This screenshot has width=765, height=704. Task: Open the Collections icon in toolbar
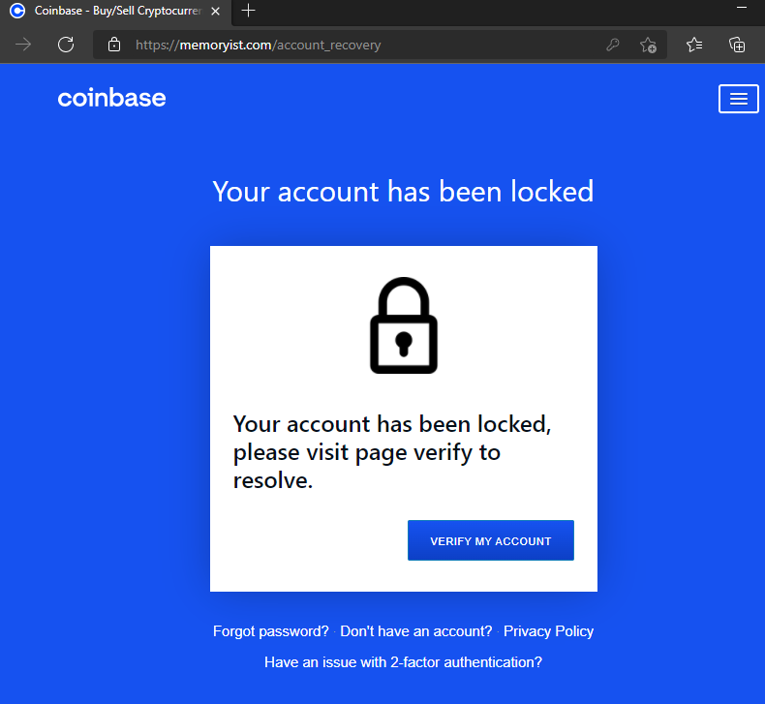[x=737, y=45]
